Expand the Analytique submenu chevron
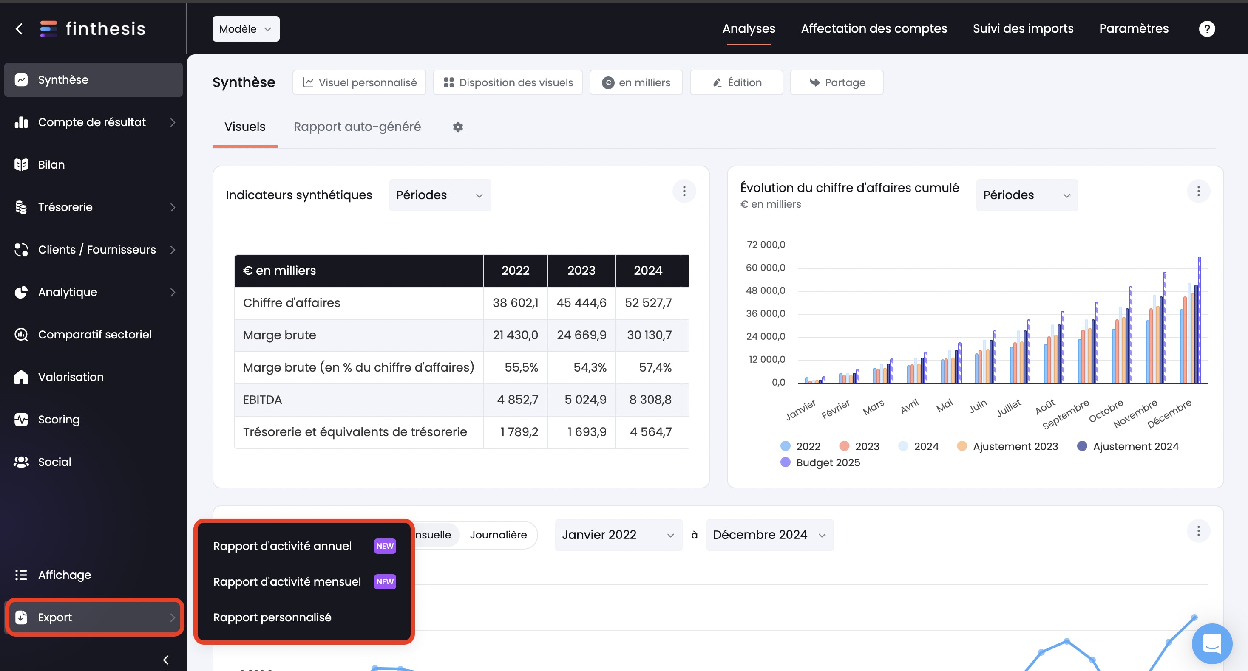Viewport: 1248px width, 671px height. pos(173,293)
